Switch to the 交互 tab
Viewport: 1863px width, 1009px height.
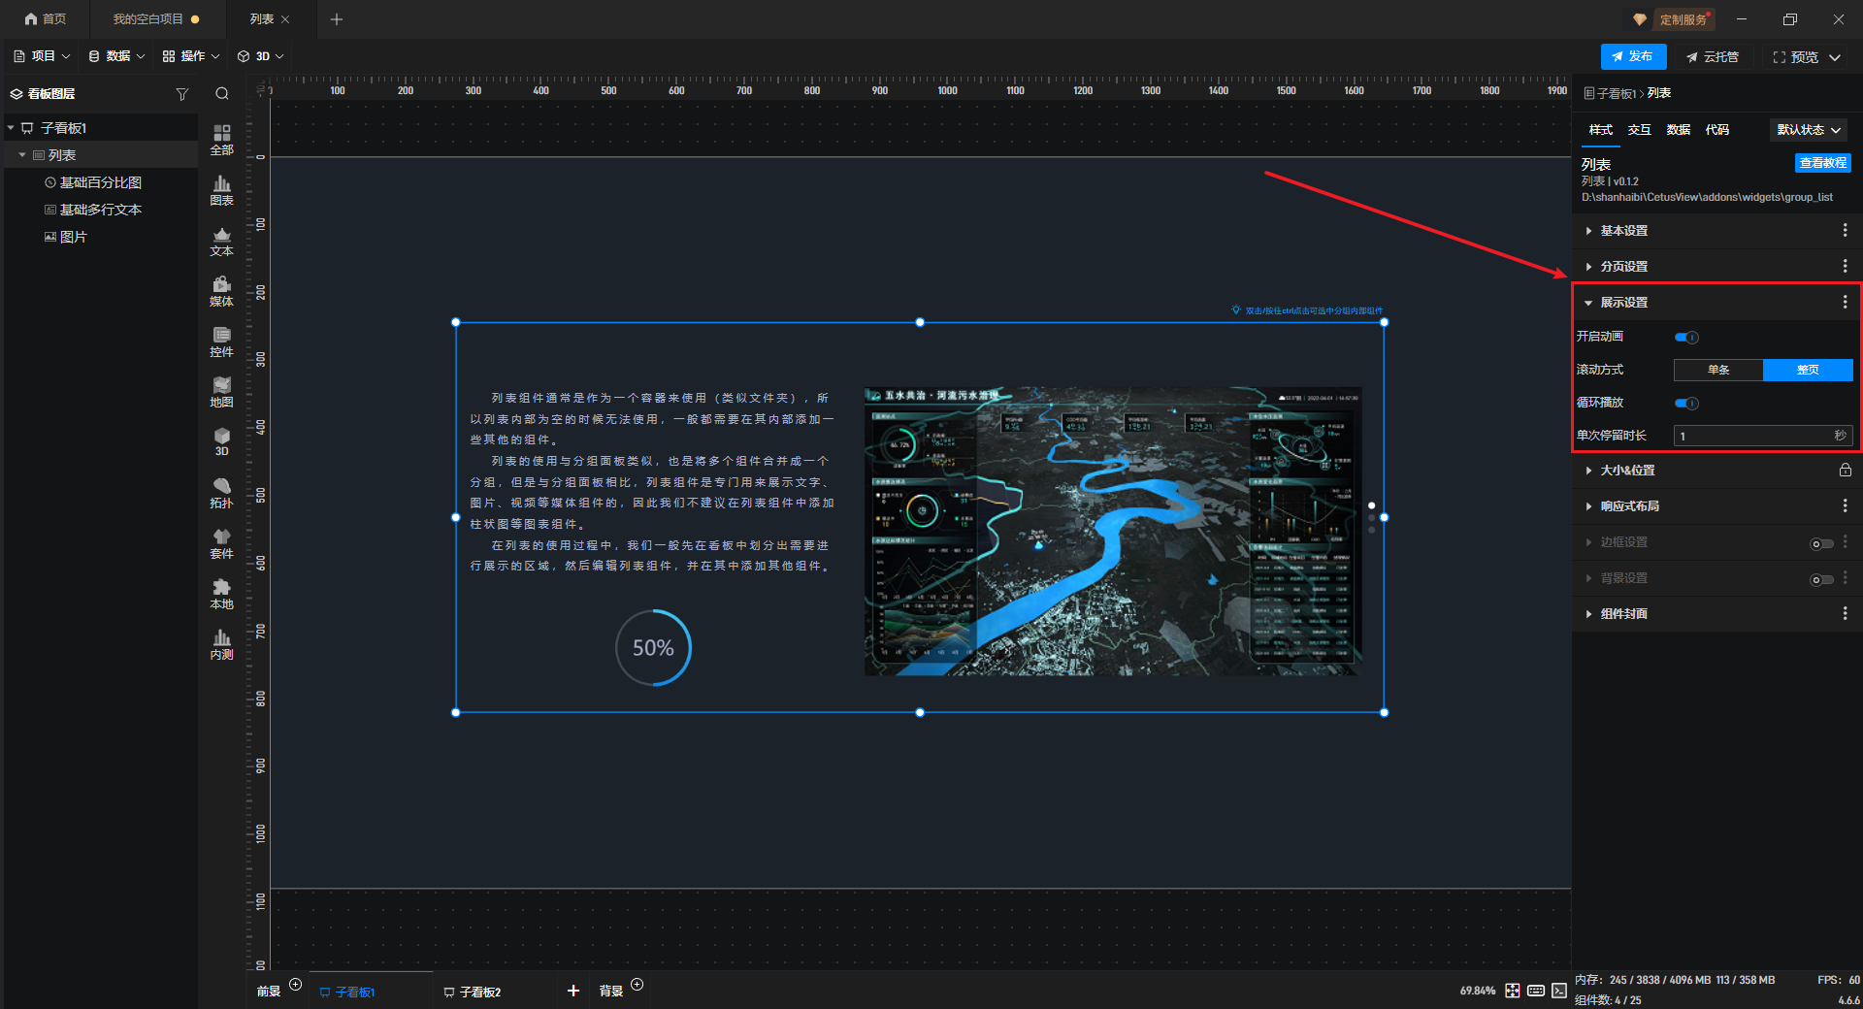click(1639, 130)
